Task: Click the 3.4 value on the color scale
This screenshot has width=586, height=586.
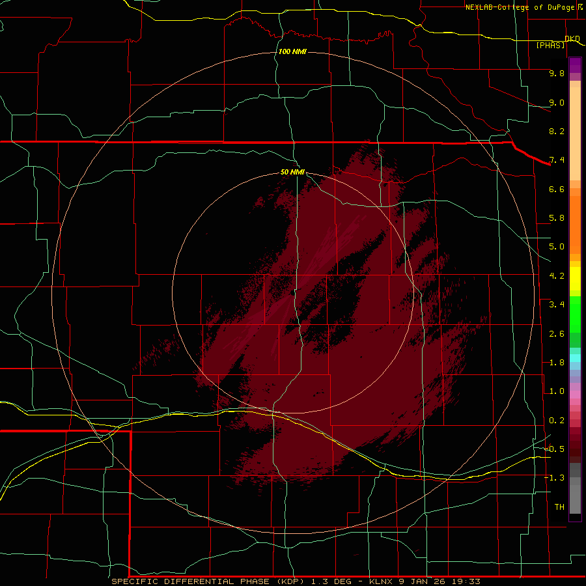Action: click(557, 305)
